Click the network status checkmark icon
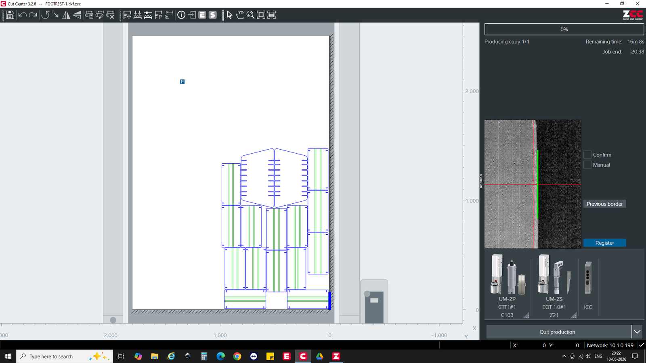646x363 pixels. 641,345
